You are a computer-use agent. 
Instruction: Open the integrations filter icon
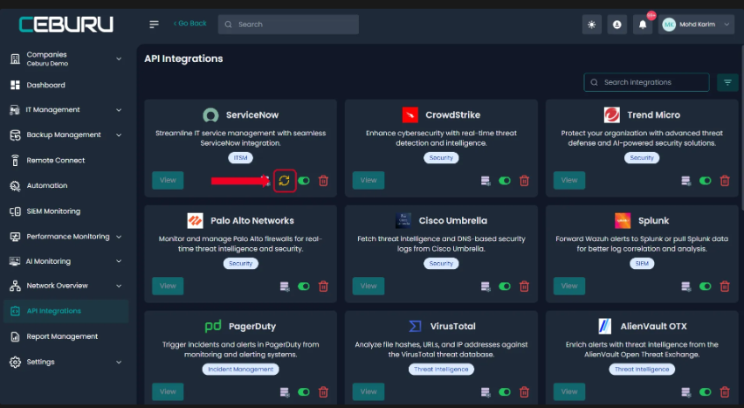tap(727, 82)
